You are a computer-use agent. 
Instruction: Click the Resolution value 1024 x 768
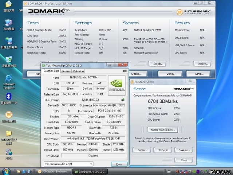(105, 30)
